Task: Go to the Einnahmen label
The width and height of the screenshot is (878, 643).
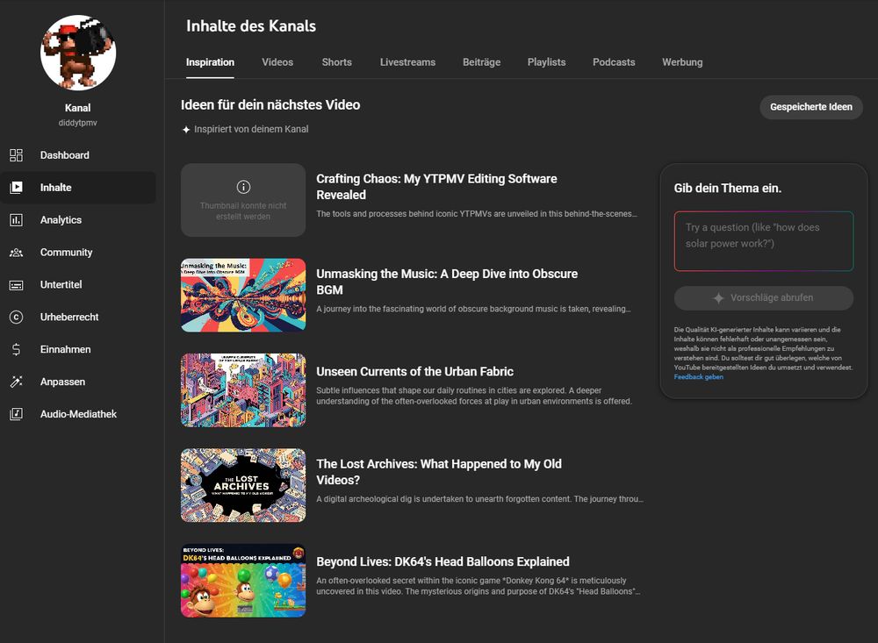Action: [x=65, y=349]
